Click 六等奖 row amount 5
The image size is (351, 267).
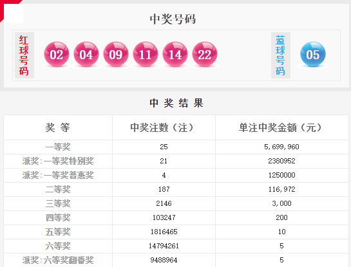(281, 246)
